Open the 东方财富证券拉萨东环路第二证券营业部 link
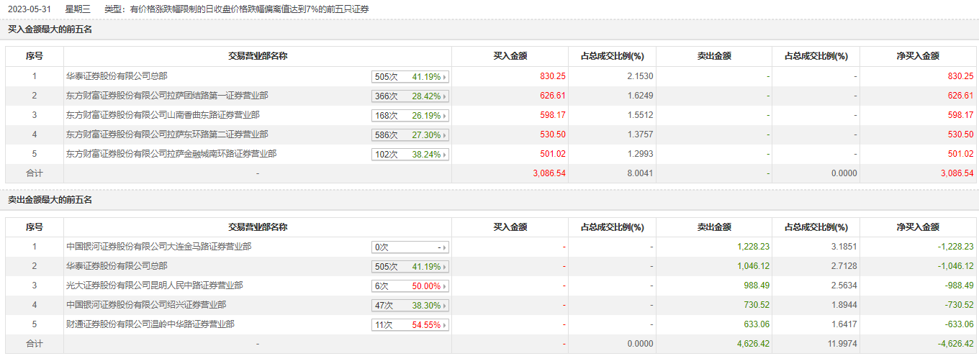Viewport: 979px width, 356px height. [167, 134]
